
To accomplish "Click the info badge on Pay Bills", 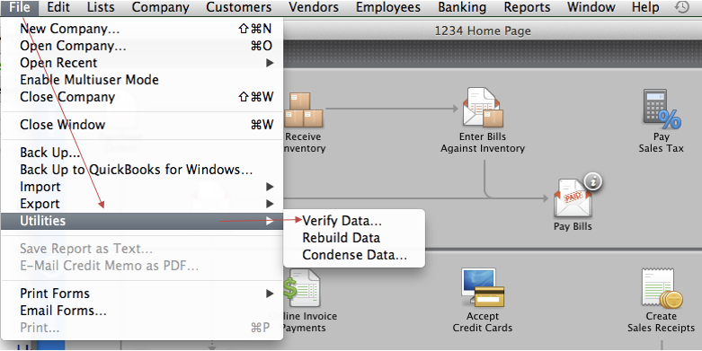I will pyautogui.click(x=593, y=181).
